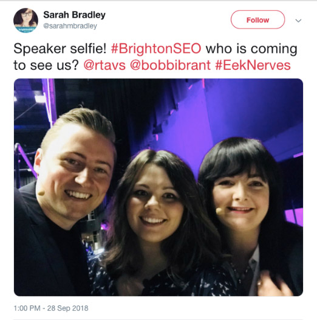Screen dimensions: 317x320
Task: Visit the @bobbibrant mention
Action: 170,65
